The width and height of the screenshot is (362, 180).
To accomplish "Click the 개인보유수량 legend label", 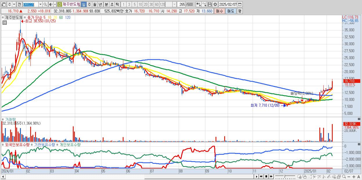I will (x=70, y=144).
